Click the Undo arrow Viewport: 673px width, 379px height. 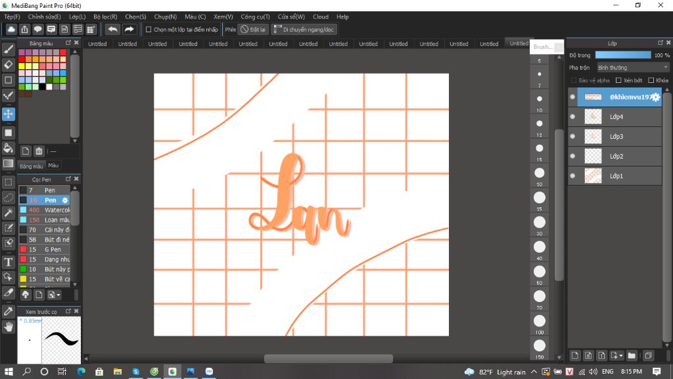click(112, 29)
